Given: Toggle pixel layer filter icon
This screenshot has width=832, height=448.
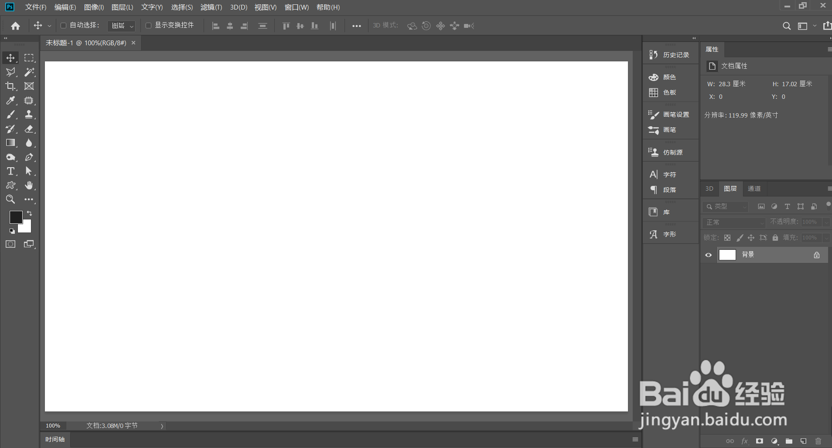Looking at the screenshot, I should tap(761, 206).
